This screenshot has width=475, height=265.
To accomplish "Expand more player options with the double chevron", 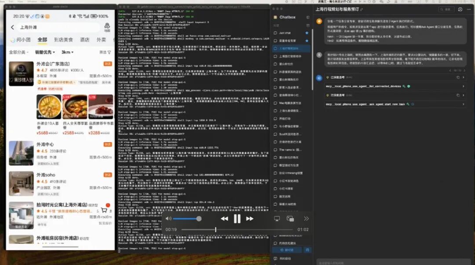I will click(306, 218).
